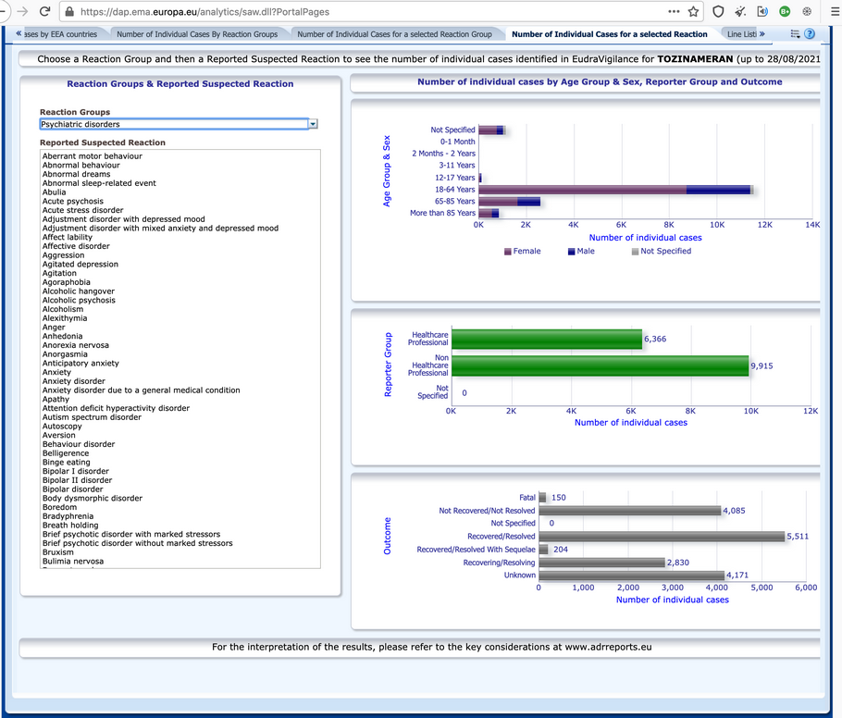The image size is (842, 718).
Task: Select 'Bruxism' in the reaction list
Action: 58,552
